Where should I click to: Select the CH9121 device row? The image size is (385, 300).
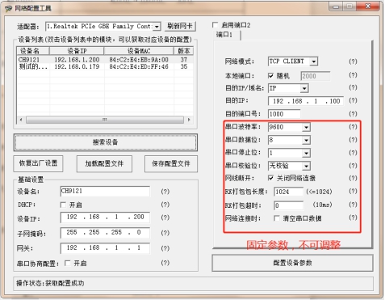(105, 60)
